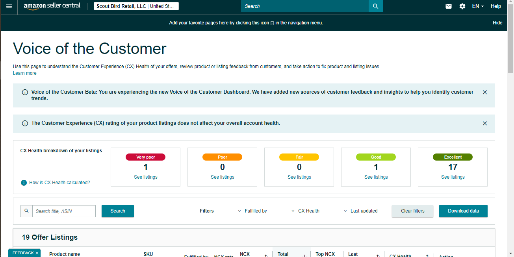Open the EN language dropdown

point(478,6)
